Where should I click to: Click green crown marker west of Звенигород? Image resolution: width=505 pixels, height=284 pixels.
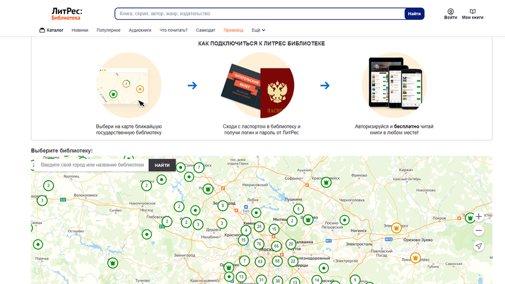[x=112, y=263]
